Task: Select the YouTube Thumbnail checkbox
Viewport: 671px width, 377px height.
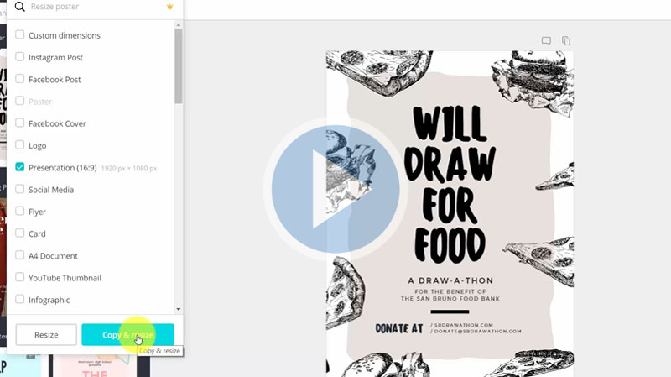Action: click(19, 278)
